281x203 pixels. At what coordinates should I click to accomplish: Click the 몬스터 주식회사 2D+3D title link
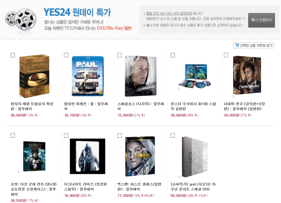pyautogui.click(x=193, y=106)
